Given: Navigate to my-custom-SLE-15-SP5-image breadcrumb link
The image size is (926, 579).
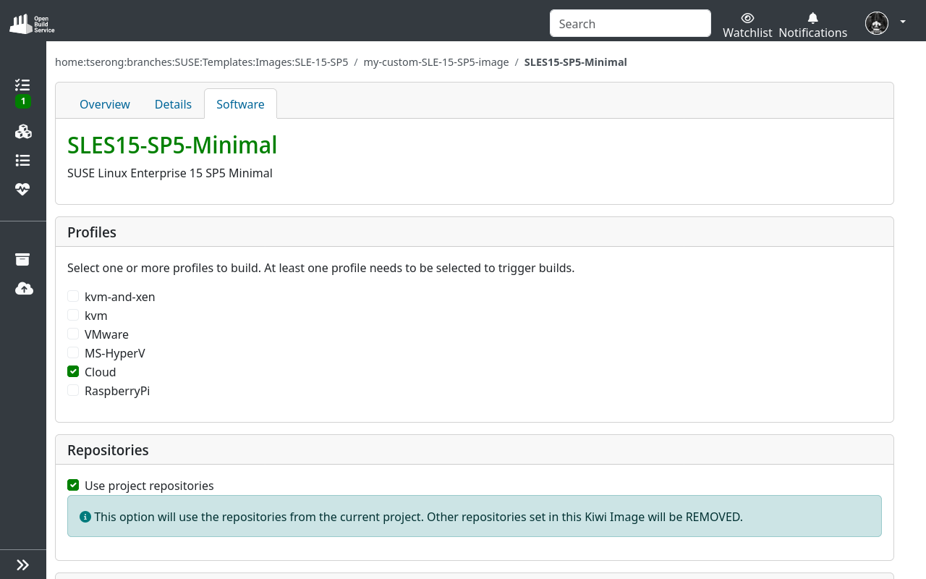Looking at the screenshot, I should pyautogui.click(x=436, y=62).
